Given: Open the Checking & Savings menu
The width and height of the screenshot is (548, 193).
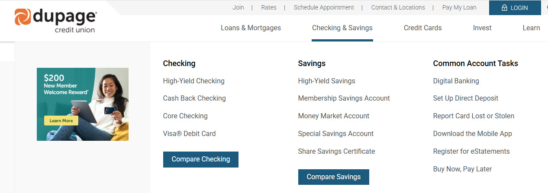Looking at the screenshot, I should 342,28.
